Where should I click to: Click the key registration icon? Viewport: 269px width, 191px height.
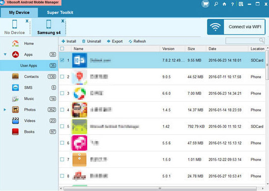(x=216, y=4)
